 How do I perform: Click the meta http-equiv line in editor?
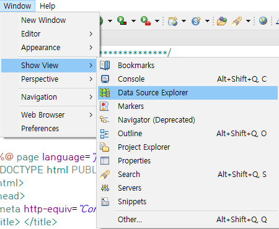(48, 209)
